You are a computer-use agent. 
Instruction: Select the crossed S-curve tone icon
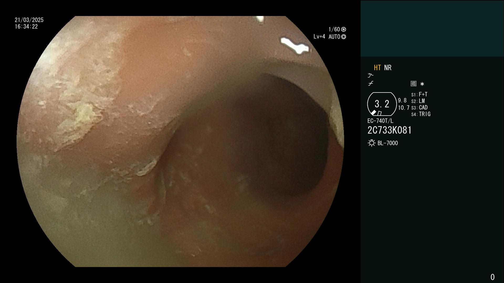tap(371, 84)
